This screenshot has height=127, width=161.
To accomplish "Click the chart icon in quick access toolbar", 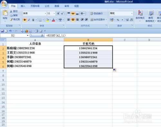I will pos(26,31).
